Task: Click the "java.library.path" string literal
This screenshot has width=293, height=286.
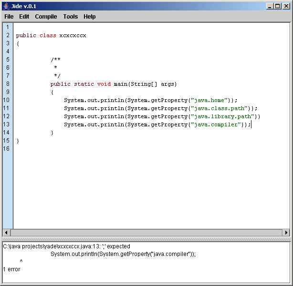Action: [x=224, y=116]
